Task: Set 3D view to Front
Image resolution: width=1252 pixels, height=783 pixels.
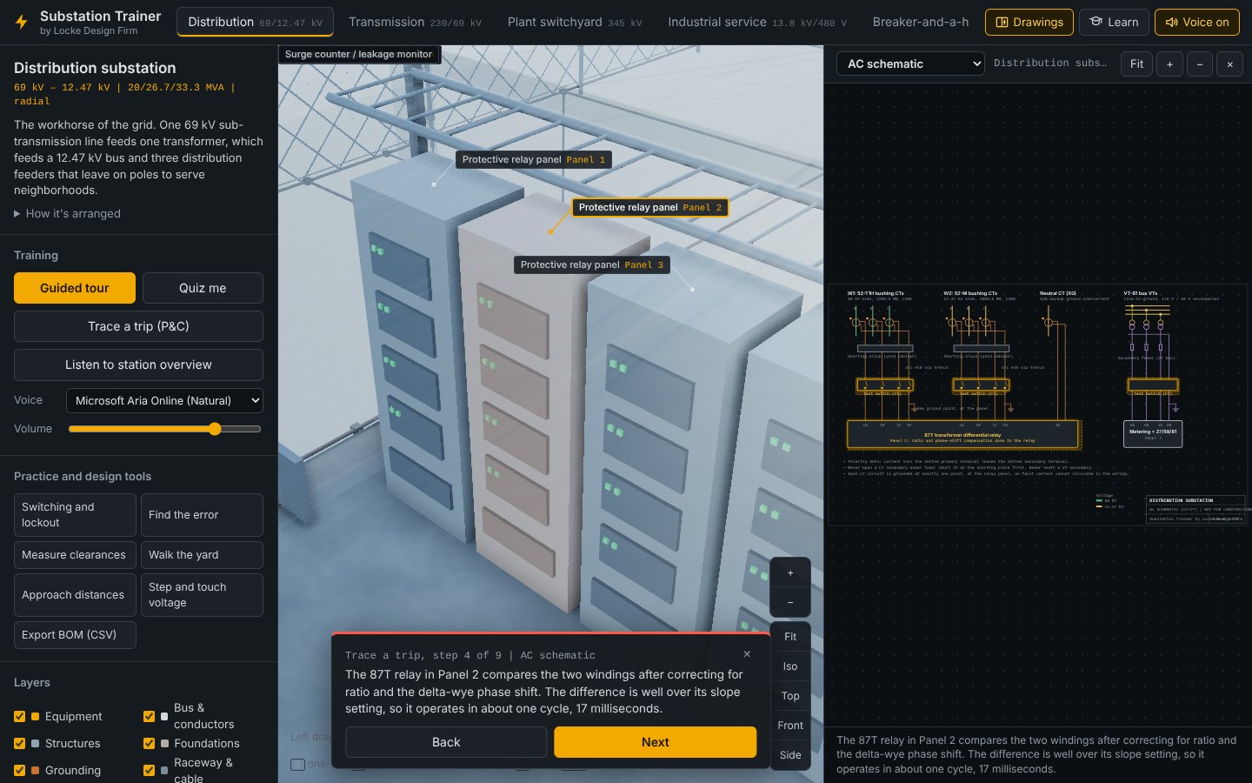Action: coord(790,726)
